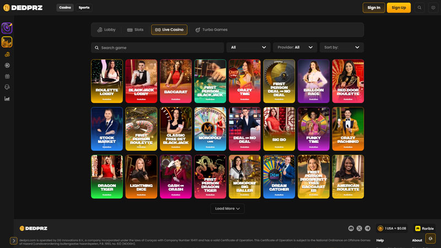Switch to the Lobby tab
The width and height of the screenshot is (441, 248).
click(x=106, y=30)
